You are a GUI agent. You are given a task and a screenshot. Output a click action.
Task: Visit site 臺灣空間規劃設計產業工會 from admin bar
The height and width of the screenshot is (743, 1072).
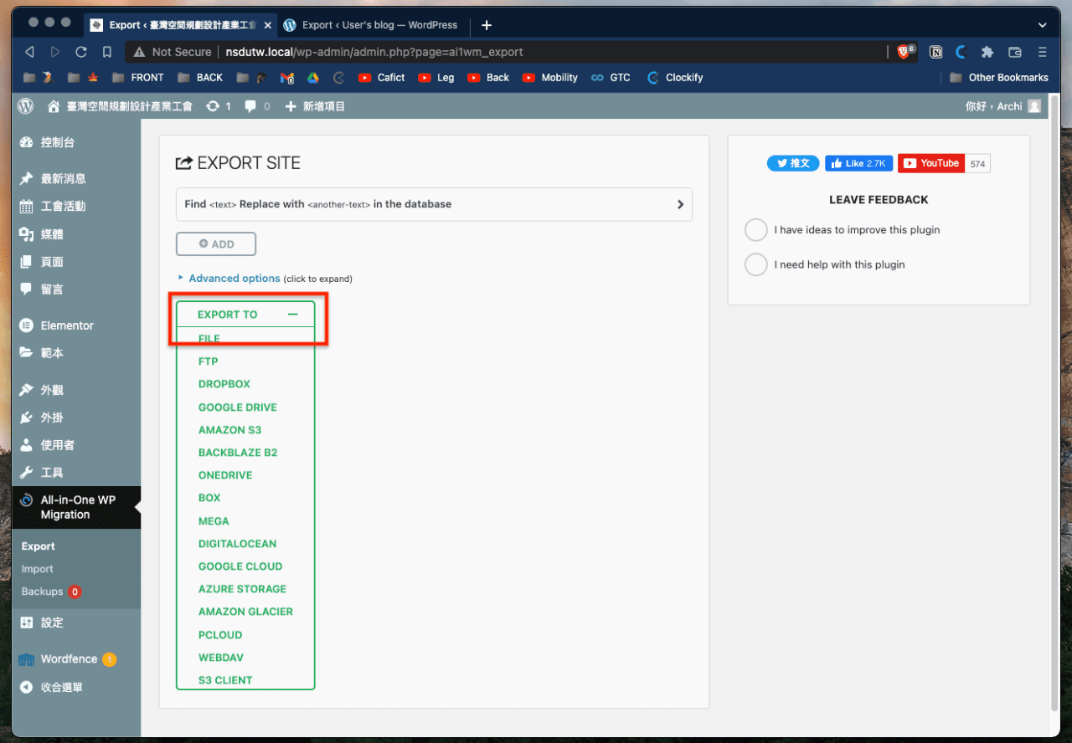click(120, 106)
